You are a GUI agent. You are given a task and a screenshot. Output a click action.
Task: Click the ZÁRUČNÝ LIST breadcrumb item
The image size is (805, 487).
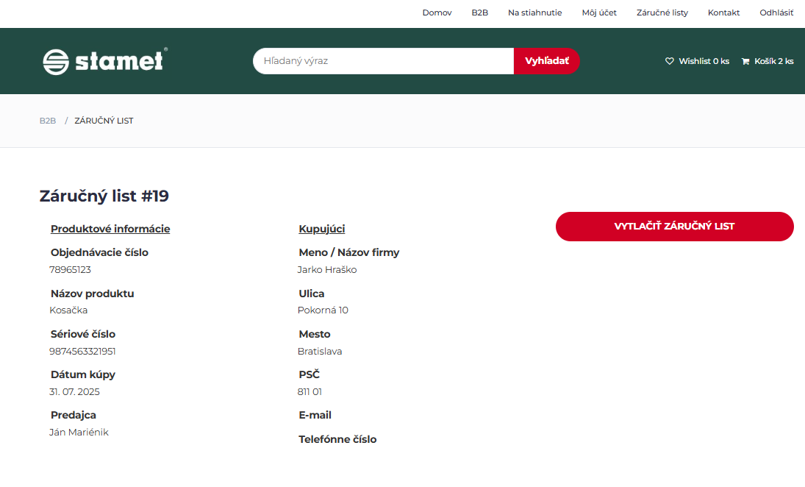pyautogui.click(x=104, y=121)
